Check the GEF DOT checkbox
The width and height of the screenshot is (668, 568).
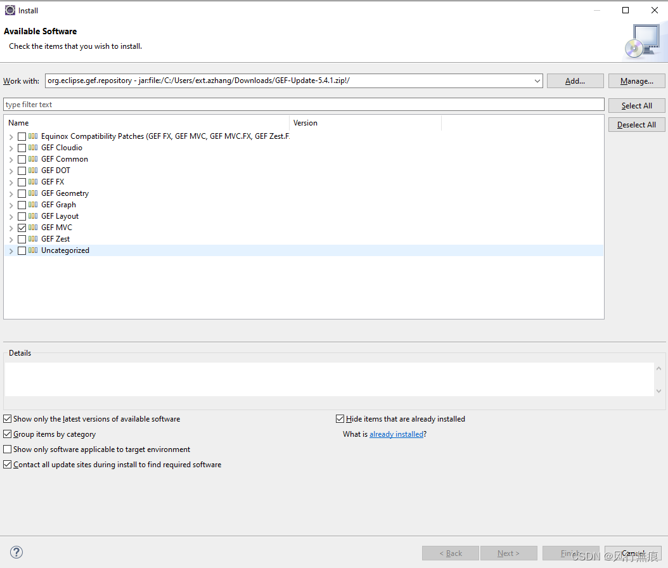[x=22, y=171]
